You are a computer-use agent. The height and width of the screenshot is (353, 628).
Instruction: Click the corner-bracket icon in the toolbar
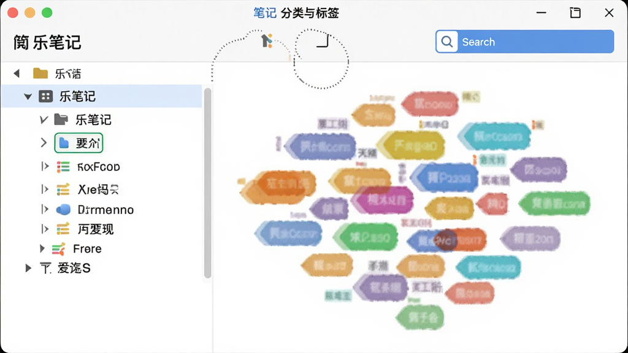pos(323,41)
